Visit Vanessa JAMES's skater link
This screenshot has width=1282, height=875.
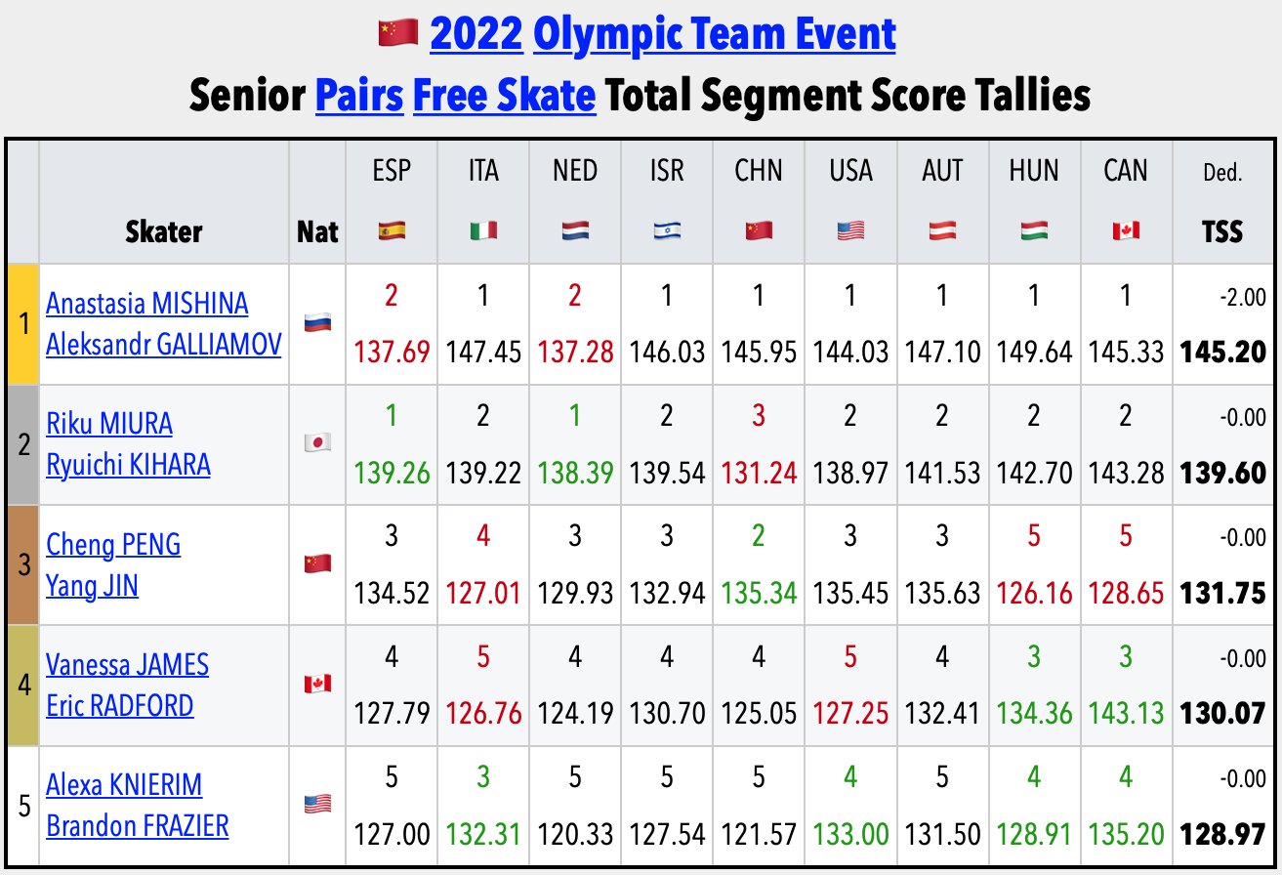[x=127, y=665]
